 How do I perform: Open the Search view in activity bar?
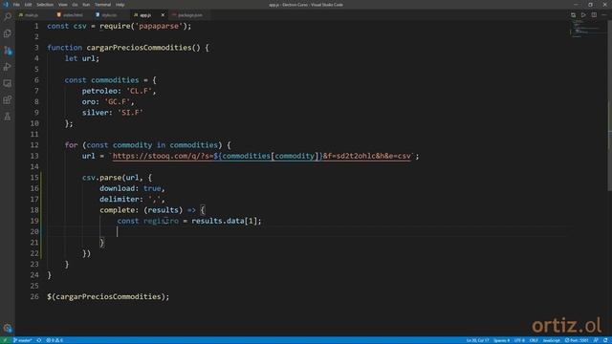click(x=8, y=17)
